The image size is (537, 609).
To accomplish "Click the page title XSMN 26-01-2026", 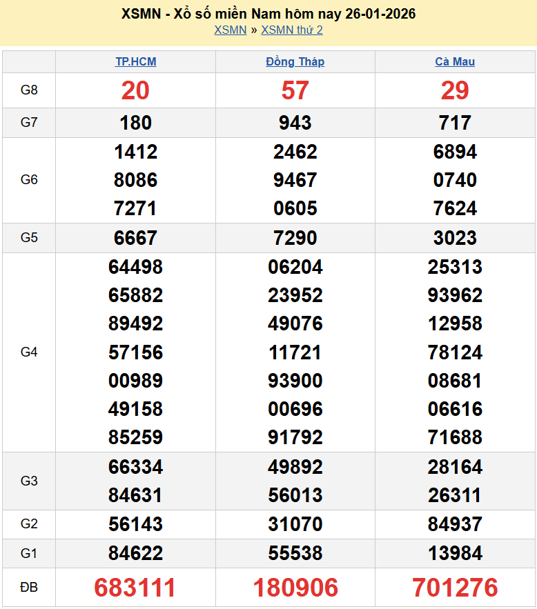I will [268, 14].
